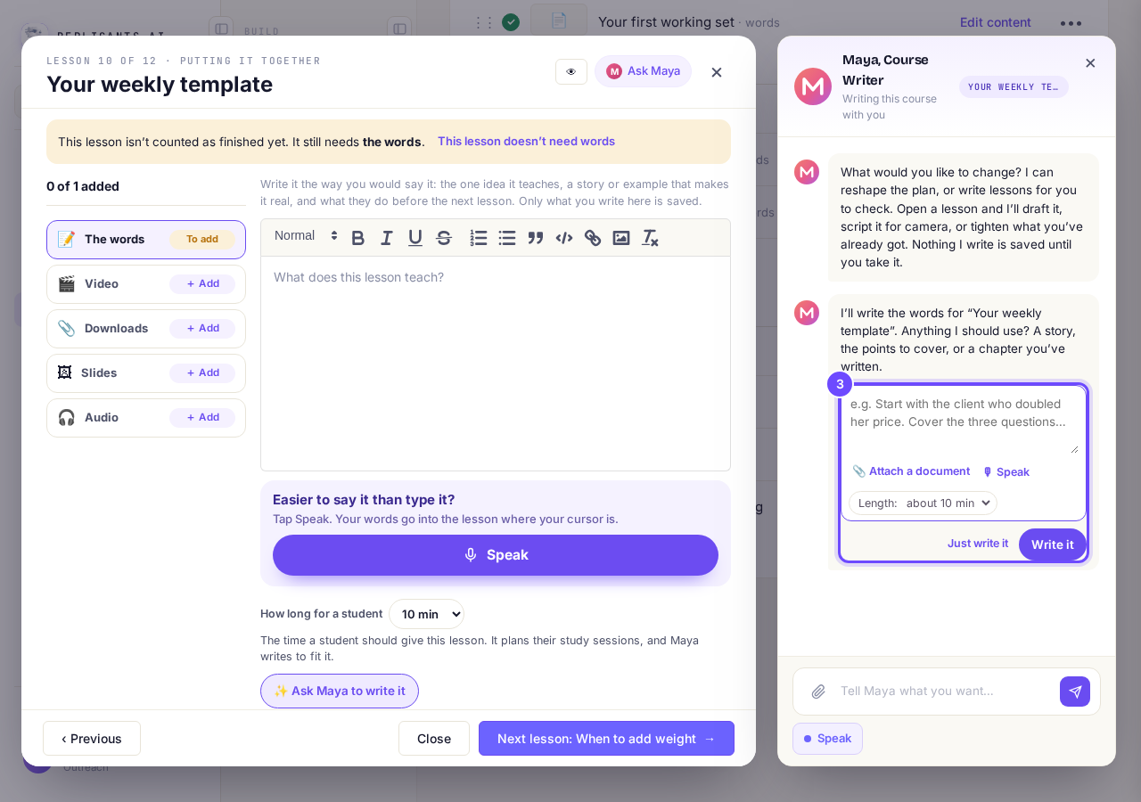The width and height of the screenshot is (1141, 802).
Task: Open more options for Your first working set
Action: (1071, 23)
